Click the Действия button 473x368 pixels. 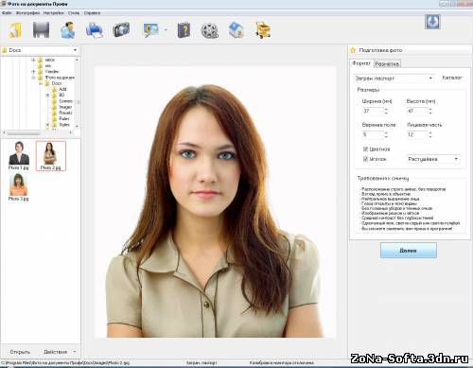tap(55, 352)
